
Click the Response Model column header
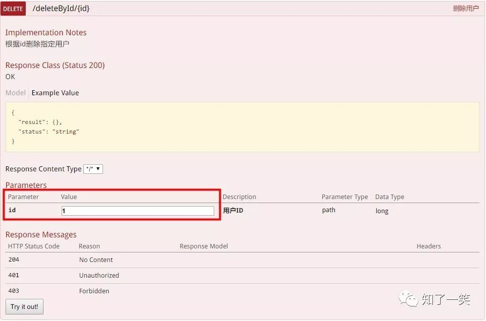click(204, 246)
